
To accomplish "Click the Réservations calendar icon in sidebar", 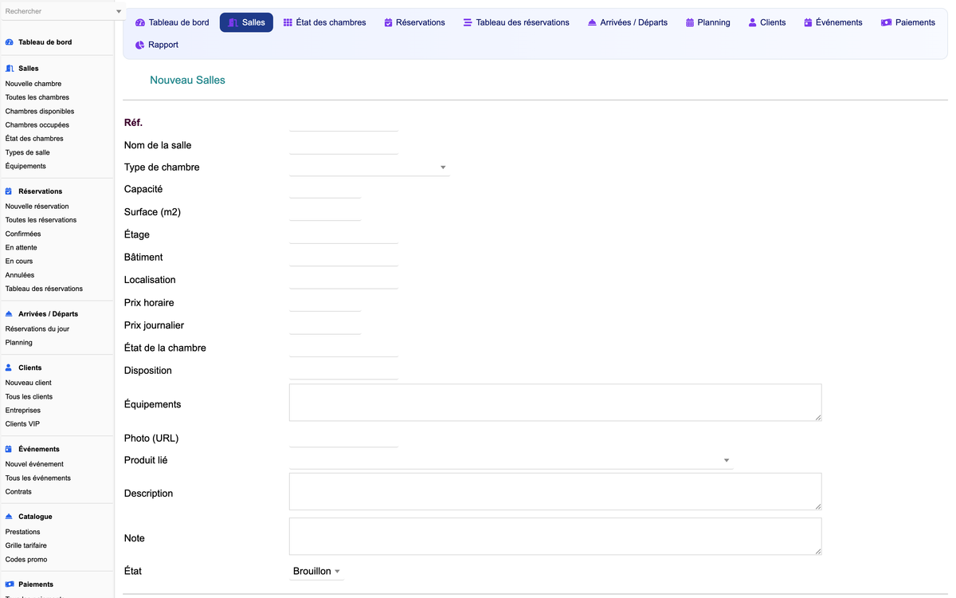I will (9, 191).
